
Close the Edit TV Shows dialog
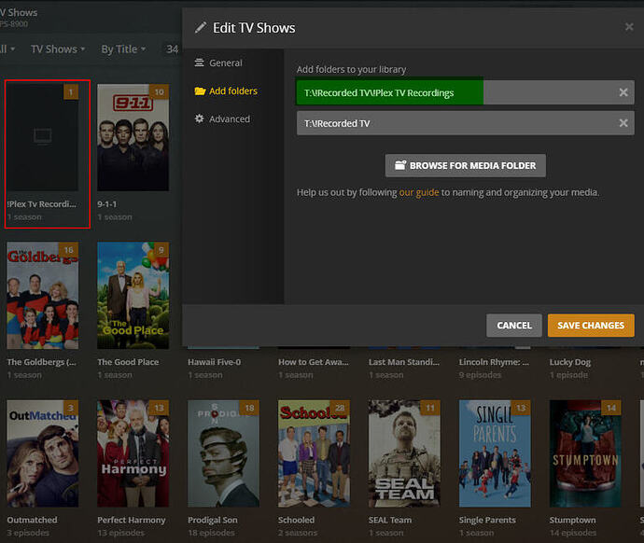[x=629, y=27]
